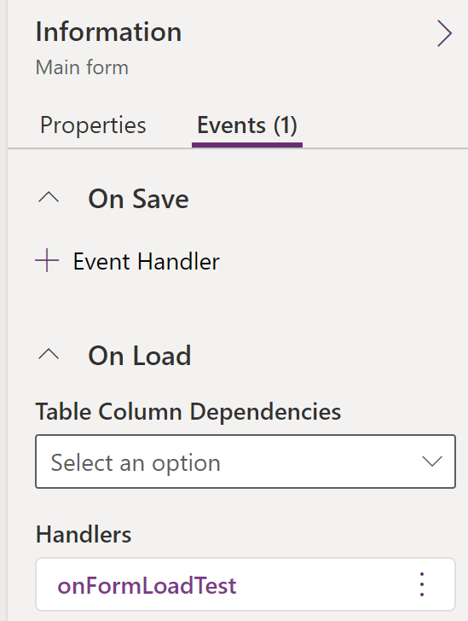Switch to the Properties tab

tap(93, 125)
